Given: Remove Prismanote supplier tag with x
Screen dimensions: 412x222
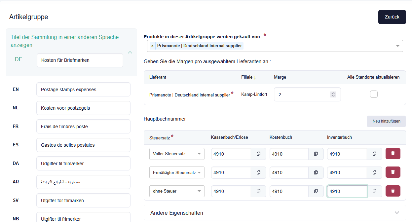Looking at the screenshot, I should [x=152, y=46].
